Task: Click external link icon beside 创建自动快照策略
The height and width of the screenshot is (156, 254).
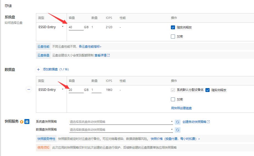Action: tap(208, 122)
